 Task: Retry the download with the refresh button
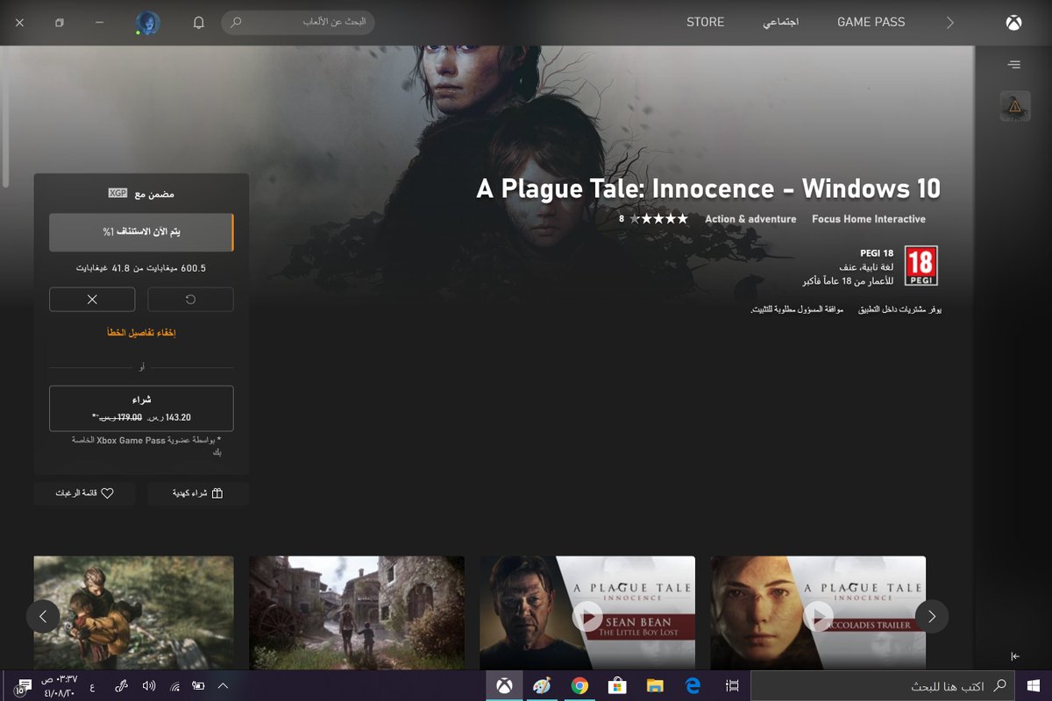pos(190,299)
